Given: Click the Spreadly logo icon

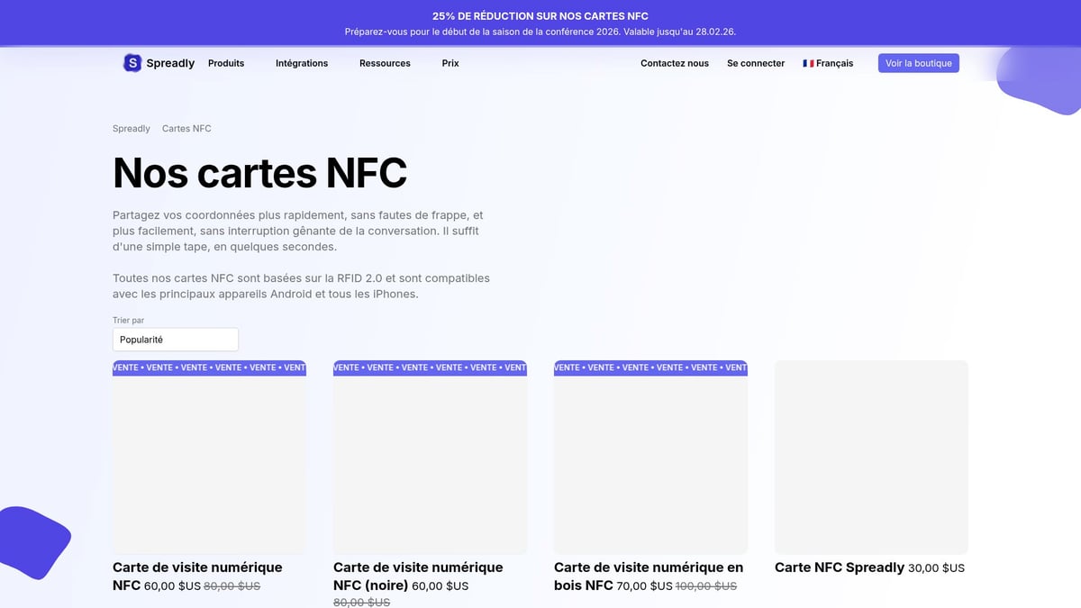Looking at the screenshot, I should click(x=132, y=63).
